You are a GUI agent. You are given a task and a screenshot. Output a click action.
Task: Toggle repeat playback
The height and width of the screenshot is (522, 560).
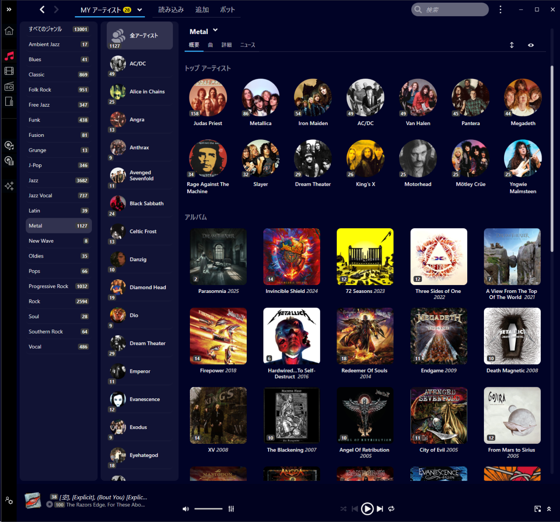pyautogui.click(x=392, y=509)
